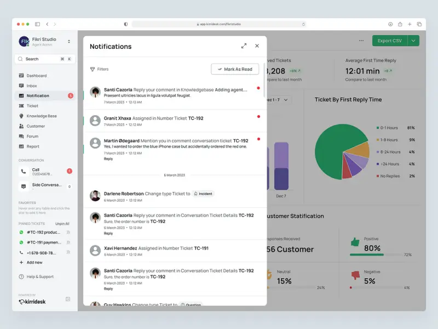Open the three-dot more options menu
438x329 pixels.
pos(361,41)
